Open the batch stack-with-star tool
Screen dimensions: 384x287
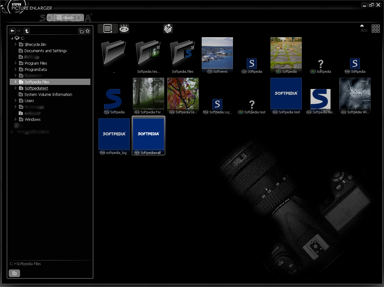click(x=168, y=29)
